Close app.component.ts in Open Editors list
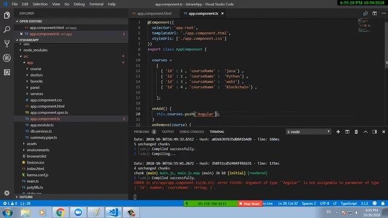Screen dimensions: 388x218 [x=21, y=34]
